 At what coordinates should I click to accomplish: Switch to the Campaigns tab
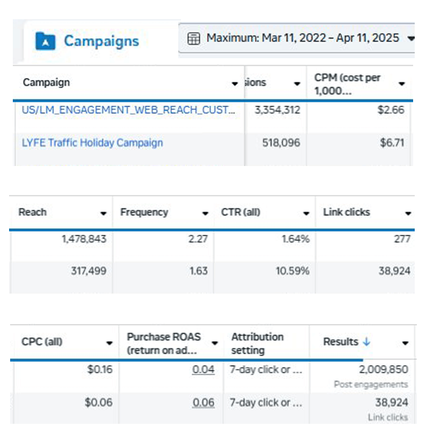(100, 41)
